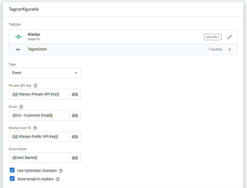
Task: Click help icon next to Private API Key
Action: click(x=36, y=86)
